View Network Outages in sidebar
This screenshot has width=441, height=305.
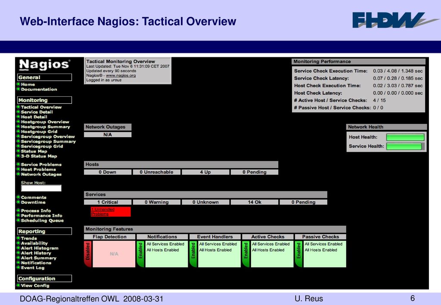[x=41, y=174]
